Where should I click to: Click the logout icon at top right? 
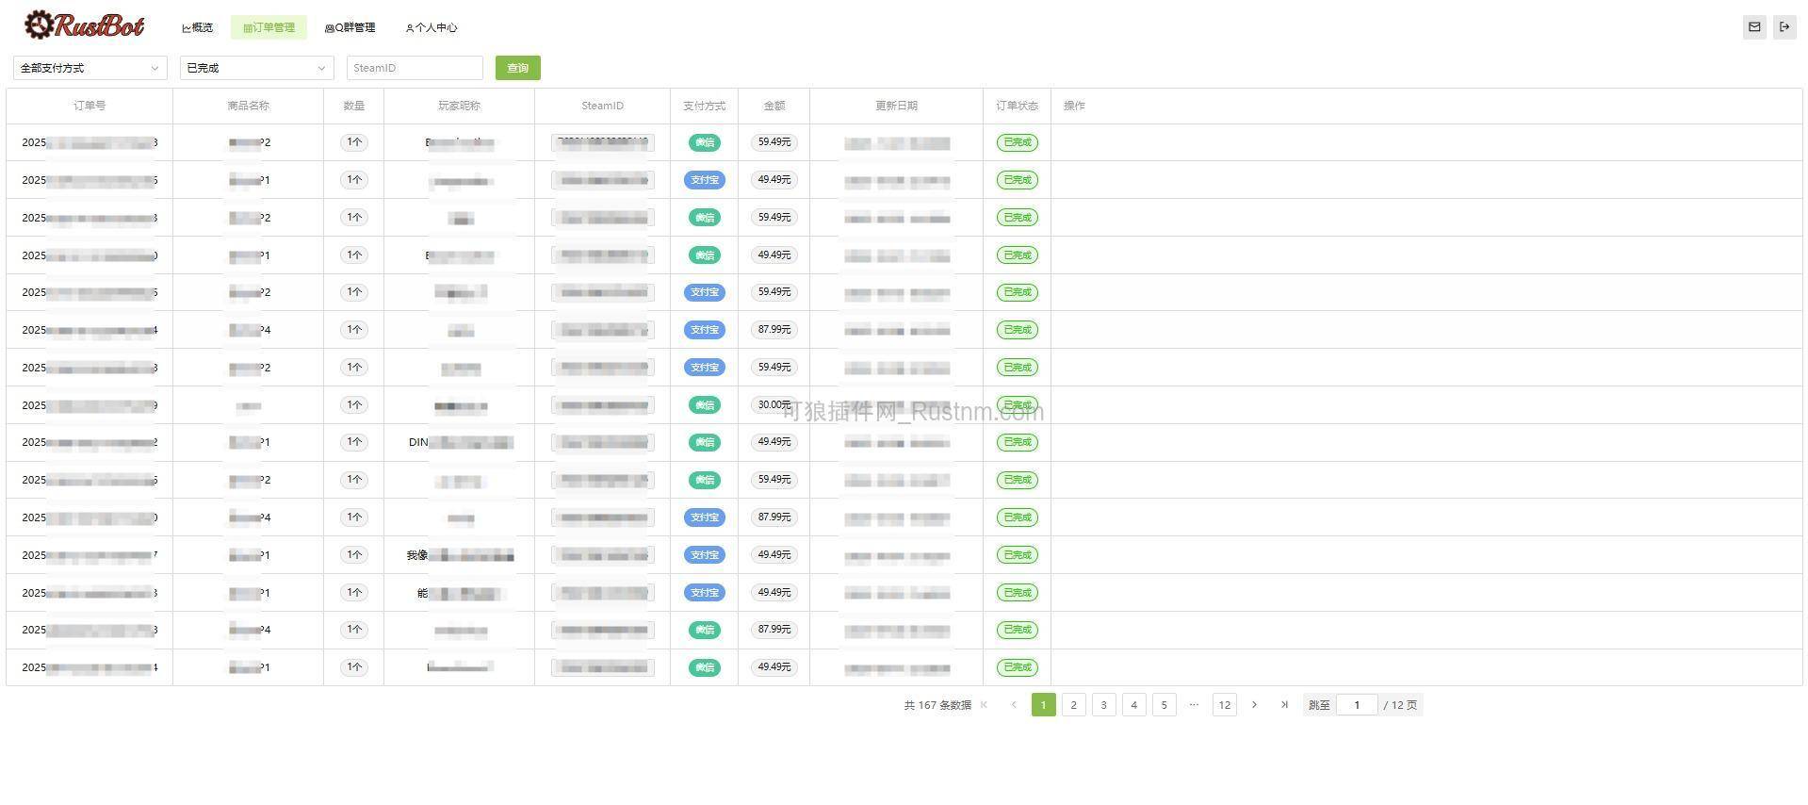[x=1784, y=27]
